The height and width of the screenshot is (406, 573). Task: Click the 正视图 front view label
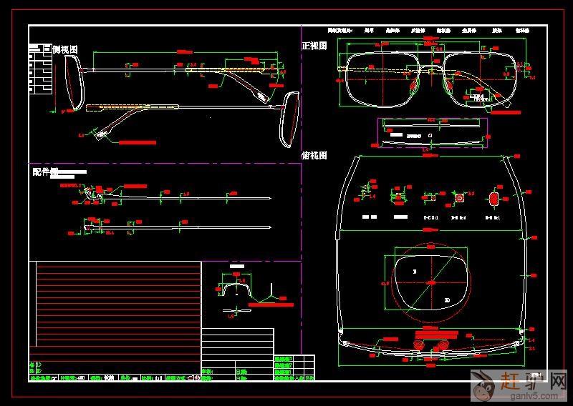[x=314, y=46]
